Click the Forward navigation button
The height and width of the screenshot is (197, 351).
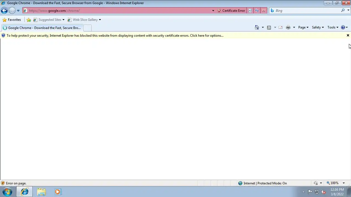pos(12,10)
